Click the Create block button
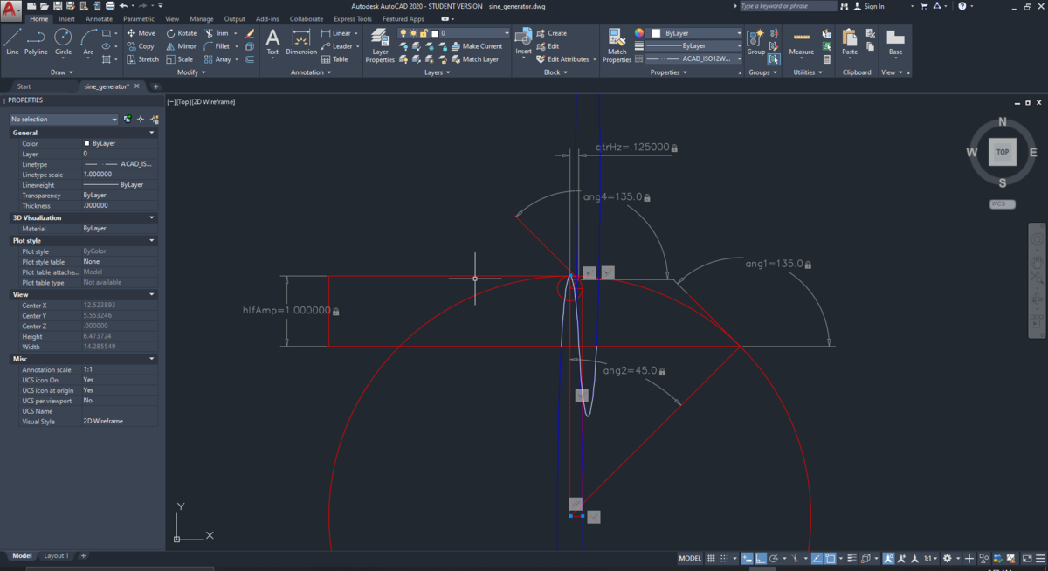1048x571 pixels. tap(551, 33)
